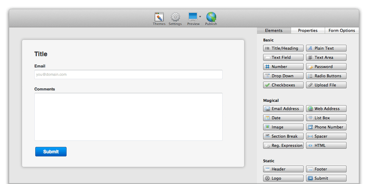Image resolution: width=368 pixels, height=184 pixels.
Task: Add a Section Break
Action: click(x=283, y=136)
